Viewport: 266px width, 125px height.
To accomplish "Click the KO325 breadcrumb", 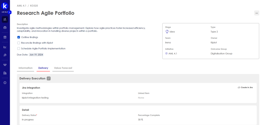I will click(x=34, y=6).
